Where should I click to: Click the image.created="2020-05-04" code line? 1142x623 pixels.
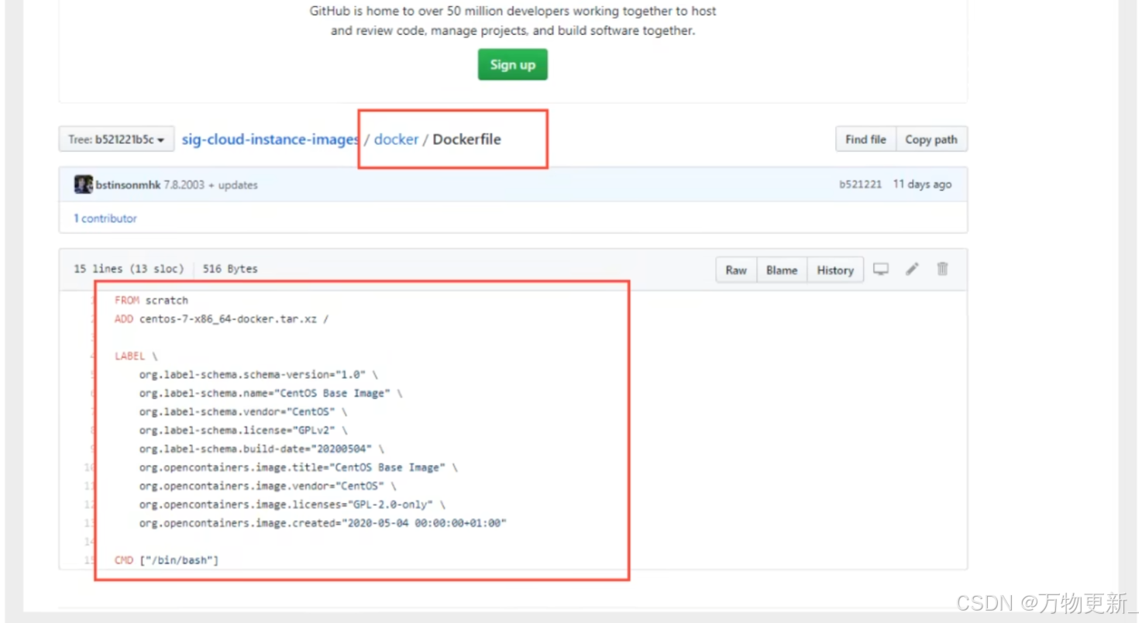[x=323, y=523]
